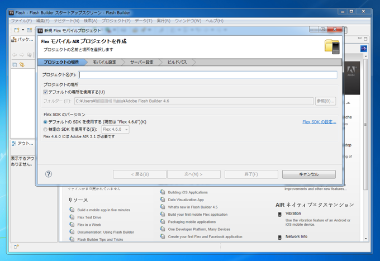Click the ビルドパス wizard step tab
Screen dimensions: 380x261
point(177,62)
